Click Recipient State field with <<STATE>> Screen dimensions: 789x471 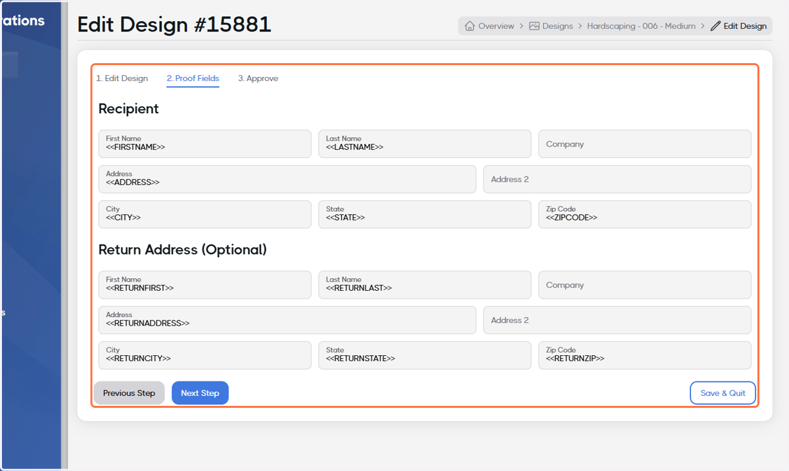pyautogui.click(x=425, y=214)
